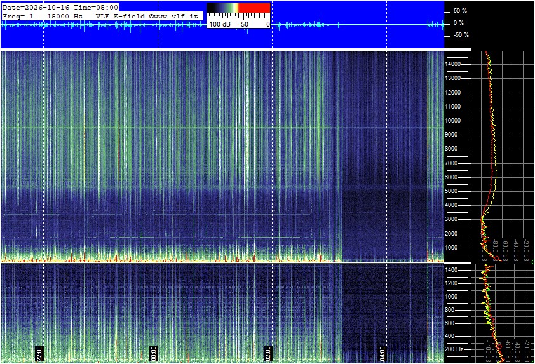Click the Date=2026-10-16 Time=05:00 header text

pyautogui.click(x=60, y=7)
